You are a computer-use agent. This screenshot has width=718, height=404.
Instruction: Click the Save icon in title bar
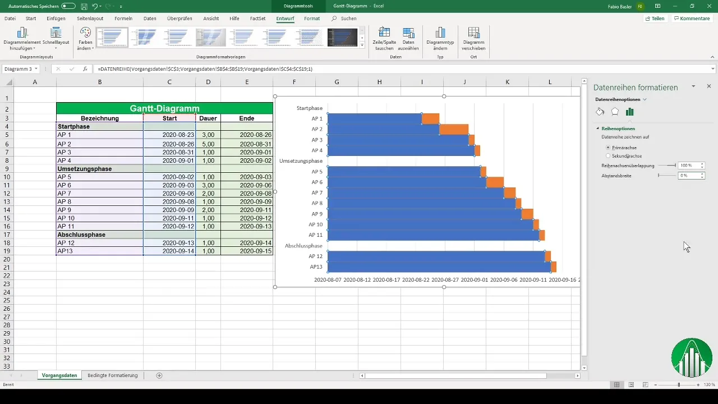point(84,6)
